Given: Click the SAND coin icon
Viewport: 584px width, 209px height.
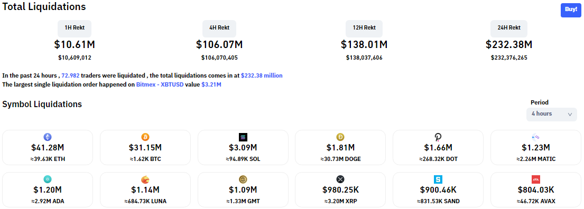Looking at the screenshot, I should (x=438, y=179).
